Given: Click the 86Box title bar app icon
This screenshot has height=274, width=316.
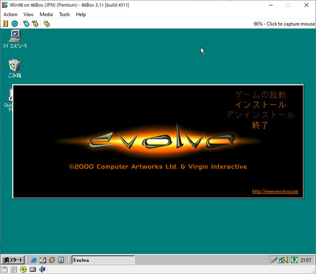Looking at the screenshot, I should pos(4,5).
